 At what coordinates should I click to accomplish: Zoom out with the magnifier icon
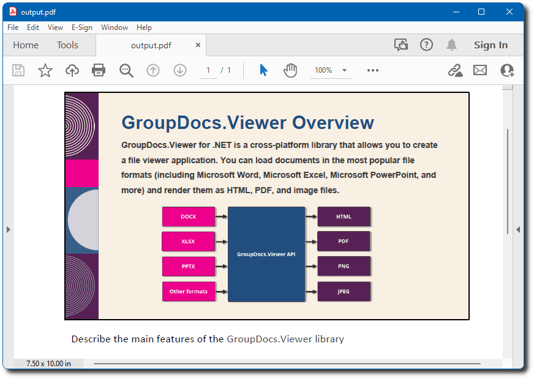click(x=126, y=70)
